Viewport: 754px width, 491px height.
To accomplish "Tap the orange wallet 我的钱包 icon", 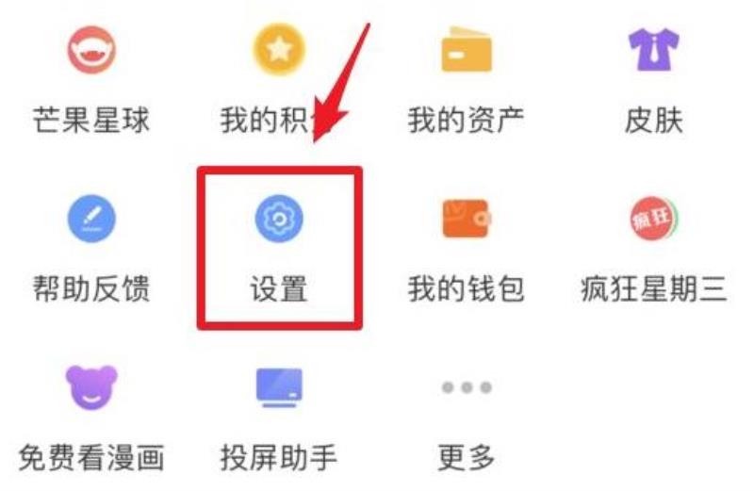I will tap(466, 219).
